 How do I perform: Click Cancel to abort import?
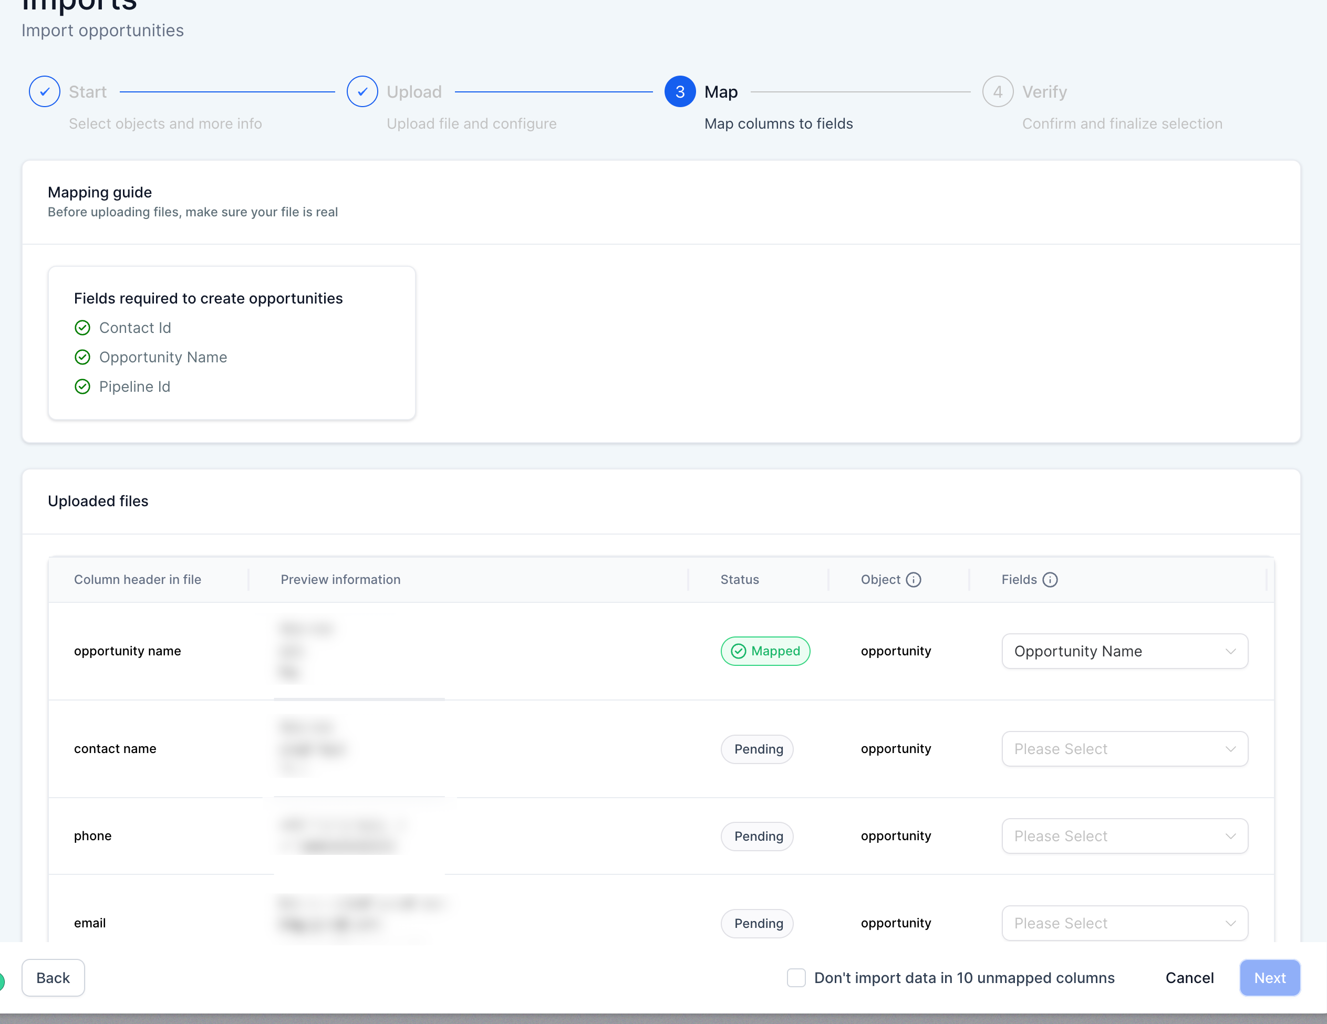point(1189,978)
